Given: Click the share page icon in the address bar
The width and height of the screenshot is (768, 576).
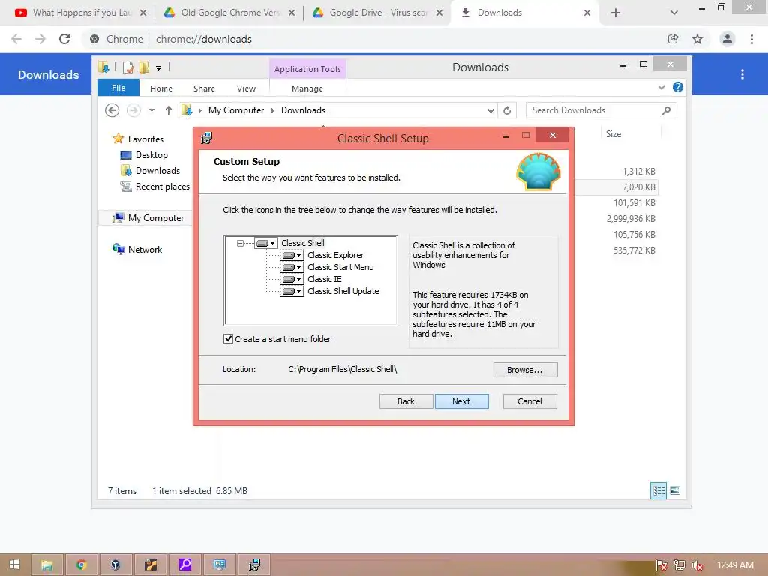Looking at the screenshot, I should pos(673,39).
